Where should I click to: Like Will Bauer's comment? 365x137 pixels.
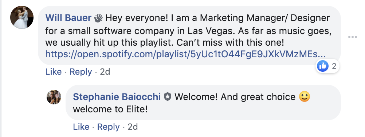53,72
